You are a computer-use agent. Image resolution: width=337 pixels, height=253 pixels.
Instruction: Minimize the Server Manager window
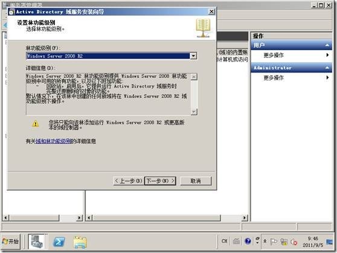click(x=315, y=5)
